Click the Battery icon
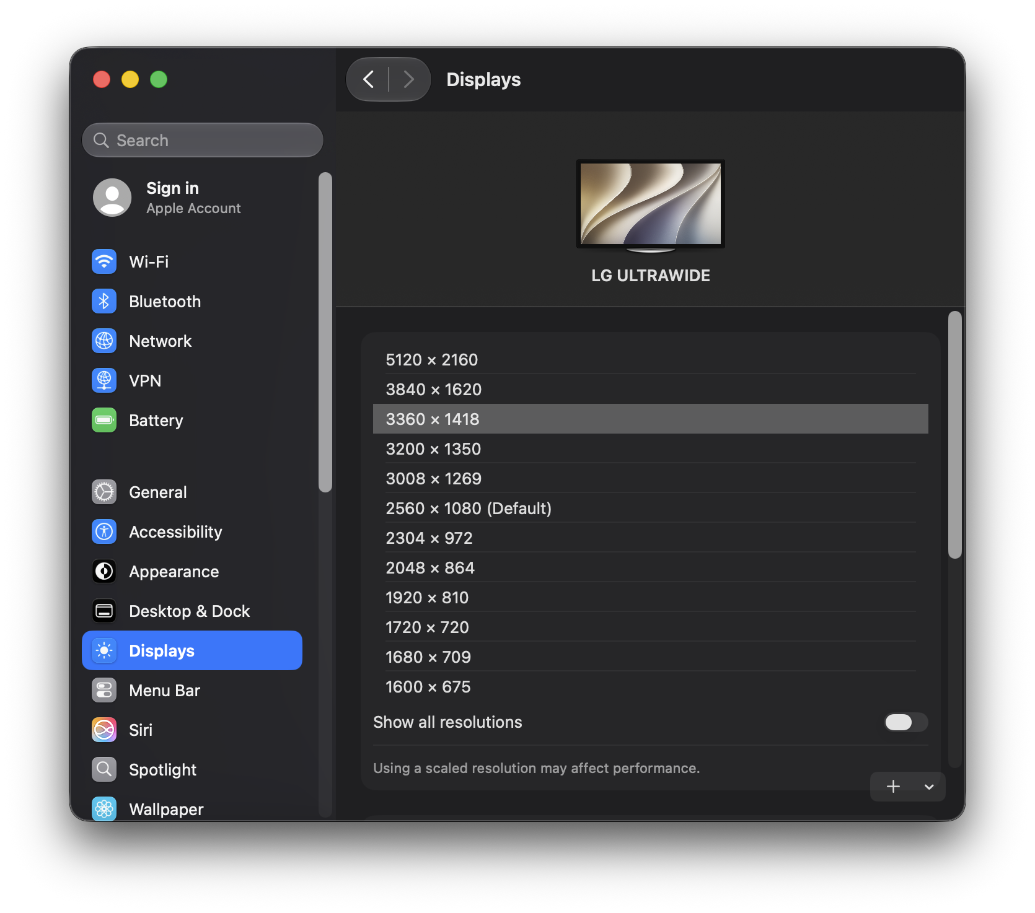The width and height of the screenshot is (1035, 913). pyautogui.click(x=104, y=420)
